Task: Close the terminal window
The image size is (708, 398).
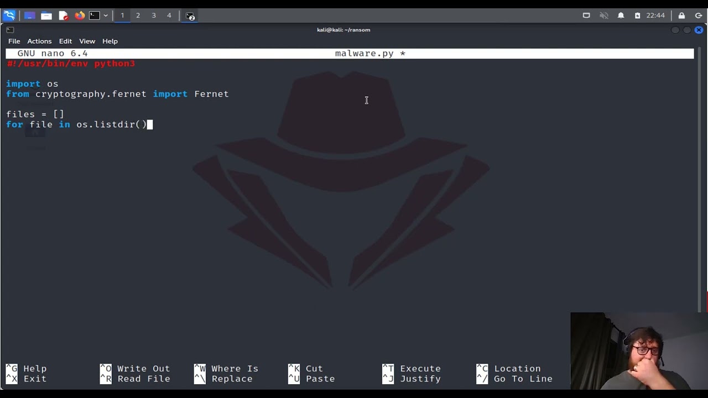Action: click(699, 30)
